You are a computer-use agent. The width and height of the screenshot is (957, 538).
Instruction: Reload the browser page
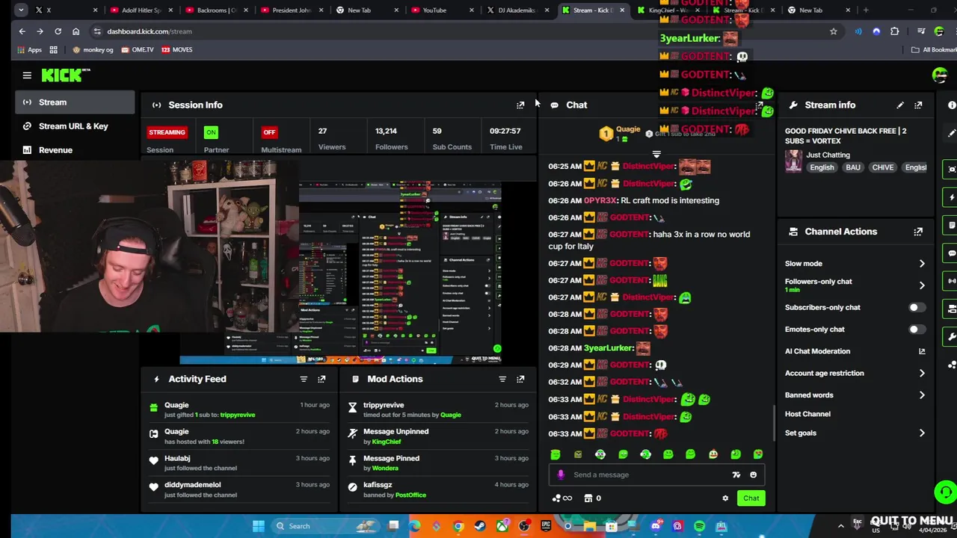click(x=58, y=31)
